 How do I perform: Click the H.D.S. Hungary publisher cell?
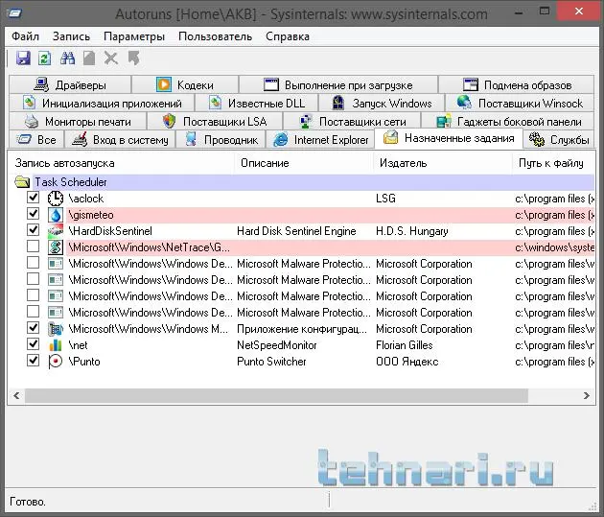[x=412, y=231]
